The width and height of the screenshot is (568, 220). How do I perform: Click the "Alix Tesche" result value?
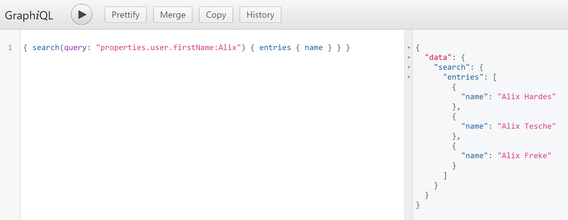pyautogui.click(x=526, y=126)
